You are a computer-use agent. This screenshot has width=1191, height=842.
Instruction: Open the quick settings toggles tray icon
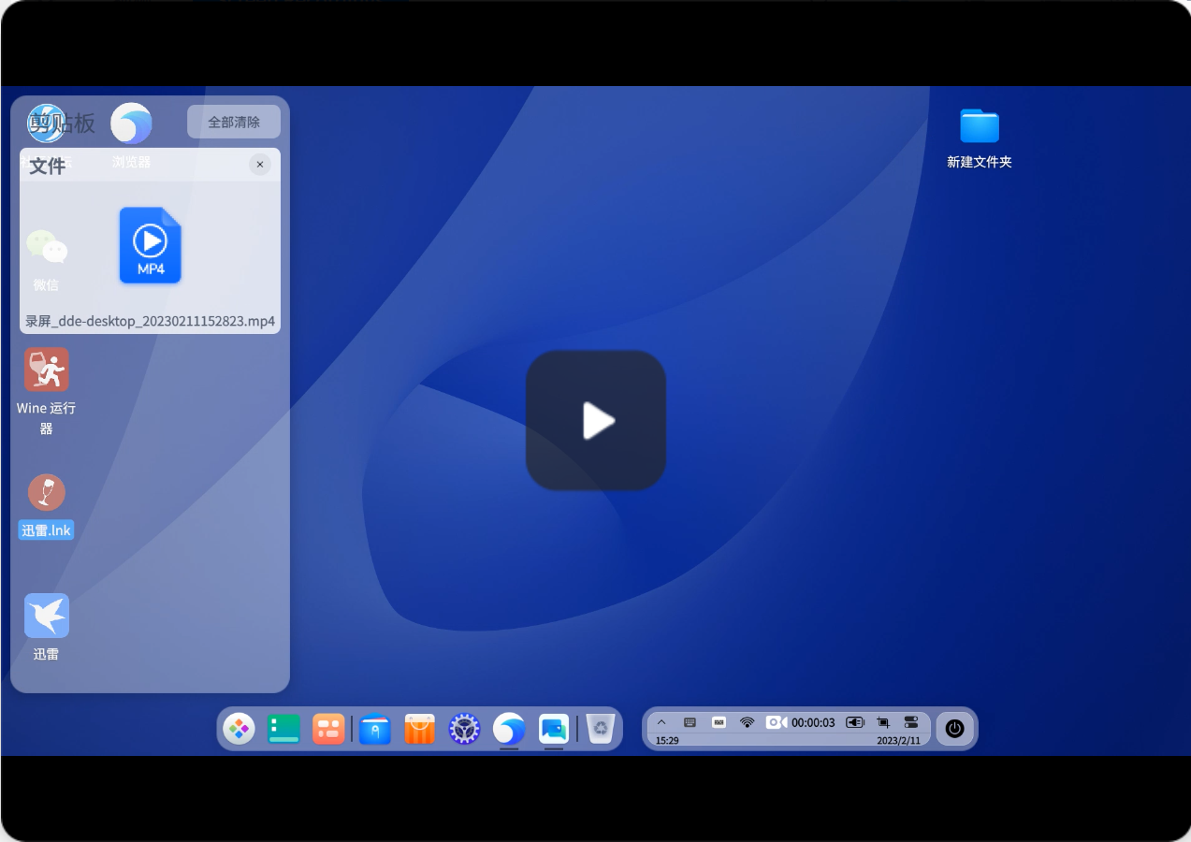tap(911, 722)
